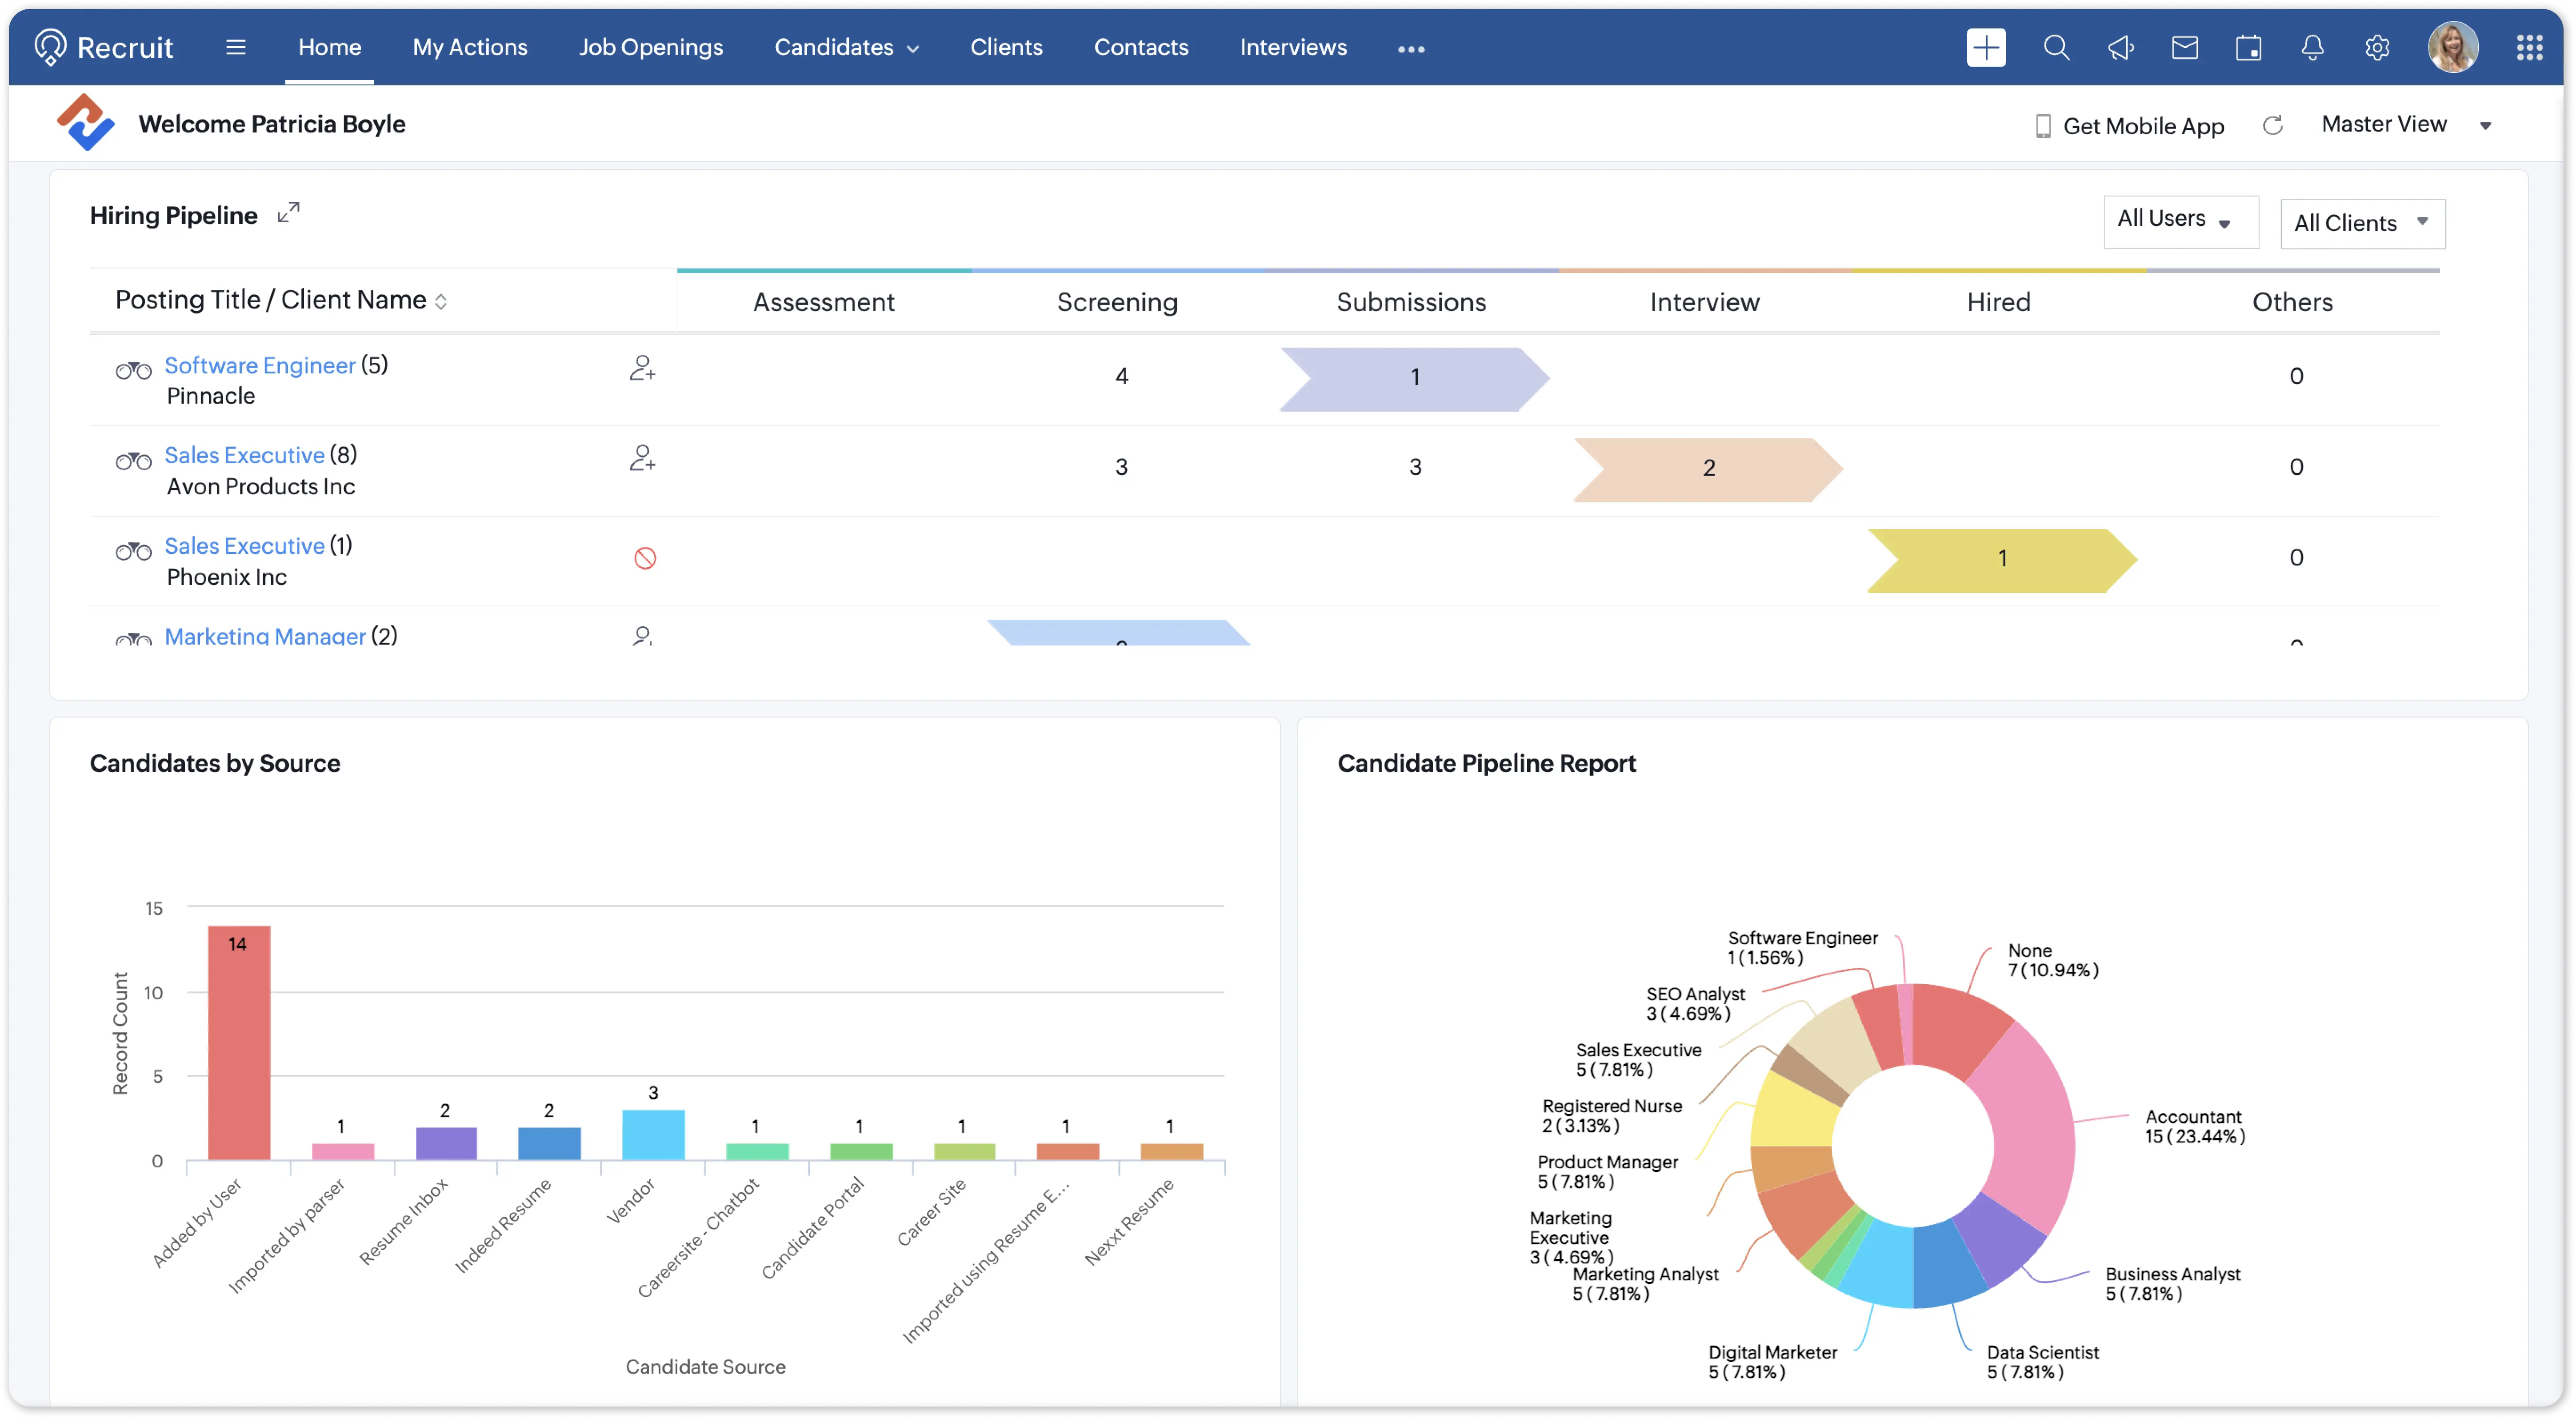Click the search icon in the header
The width and height of the screenshot is (2576, 1419).
[2057, 47]
